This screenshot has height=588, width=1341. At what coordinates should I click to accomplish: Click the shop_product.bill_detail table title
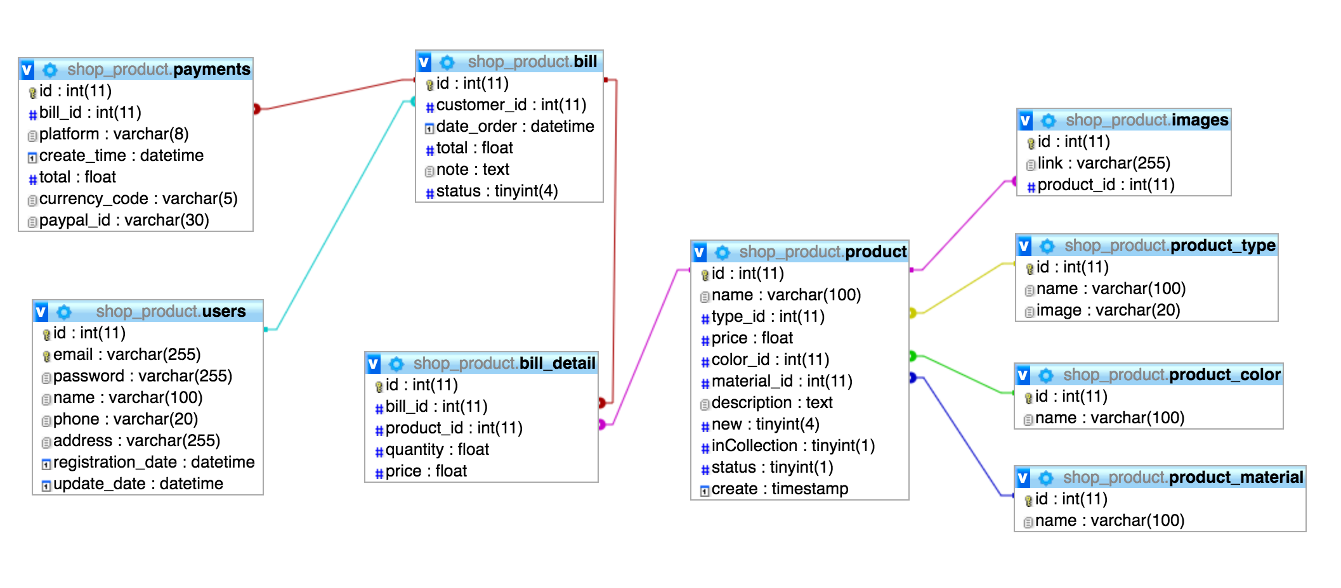[x=504, y=364]
